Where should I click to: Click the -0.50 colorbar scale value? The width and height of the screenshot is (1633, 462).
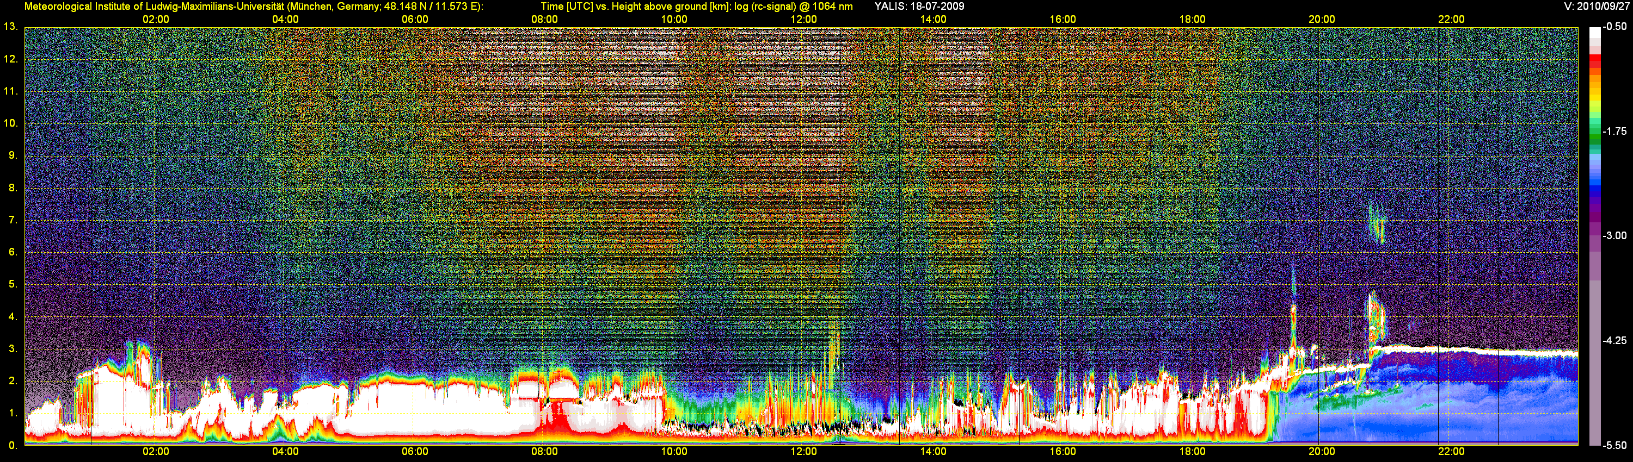1615,27
